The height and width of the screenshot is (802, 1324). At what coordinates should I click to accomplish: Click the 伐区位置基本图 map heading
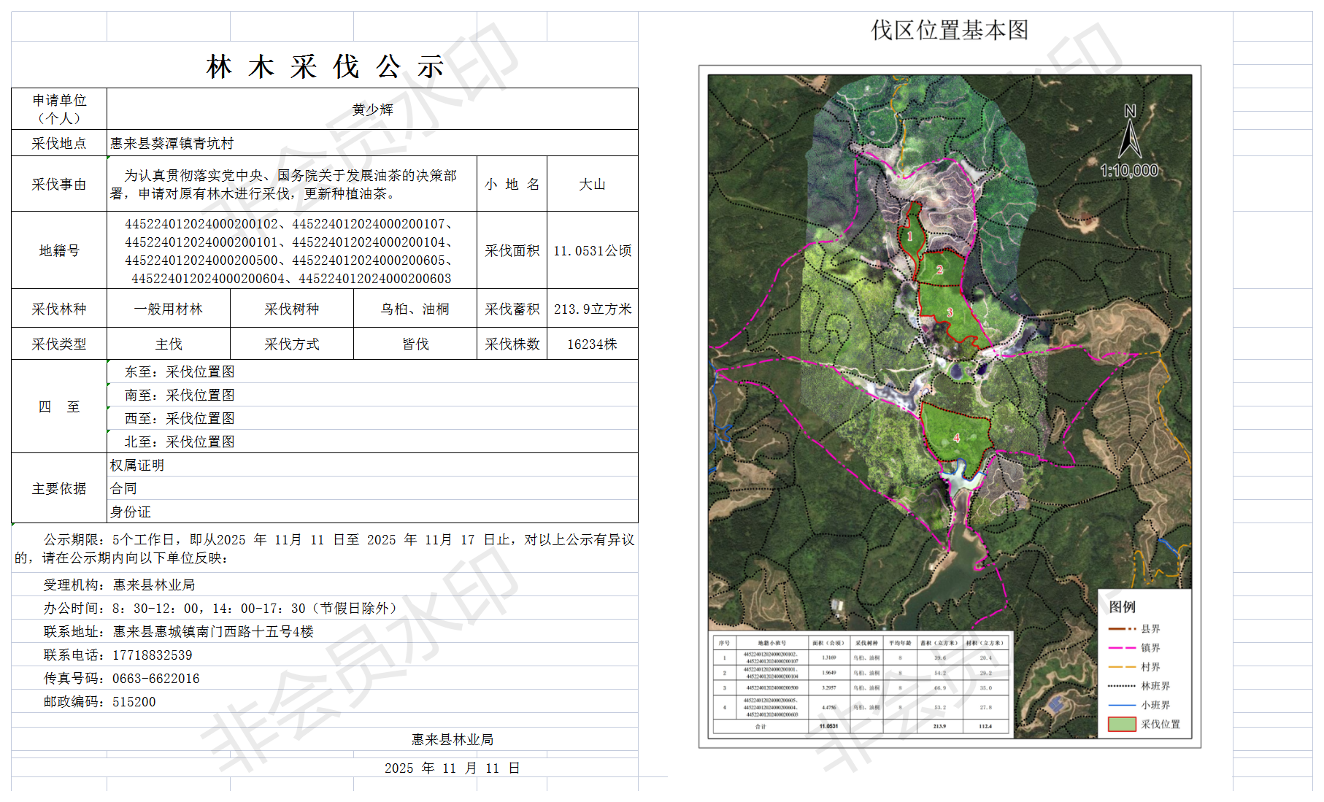(x=950, y=30)
